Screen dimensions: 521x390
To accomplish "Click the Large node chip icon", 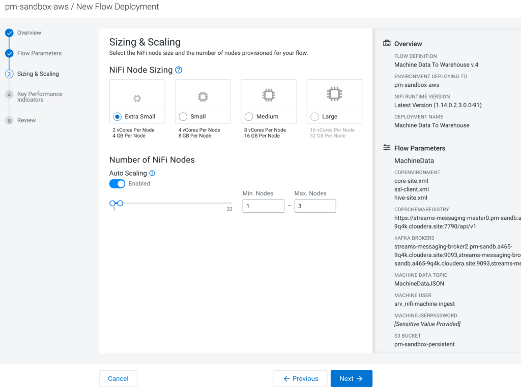I will click(334, 94).
